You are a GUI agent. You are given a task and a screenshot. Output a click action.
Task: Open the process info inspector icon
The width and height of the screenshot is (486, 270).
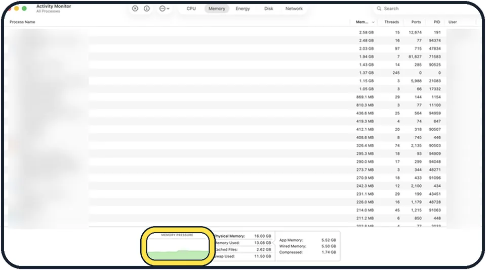147,9
